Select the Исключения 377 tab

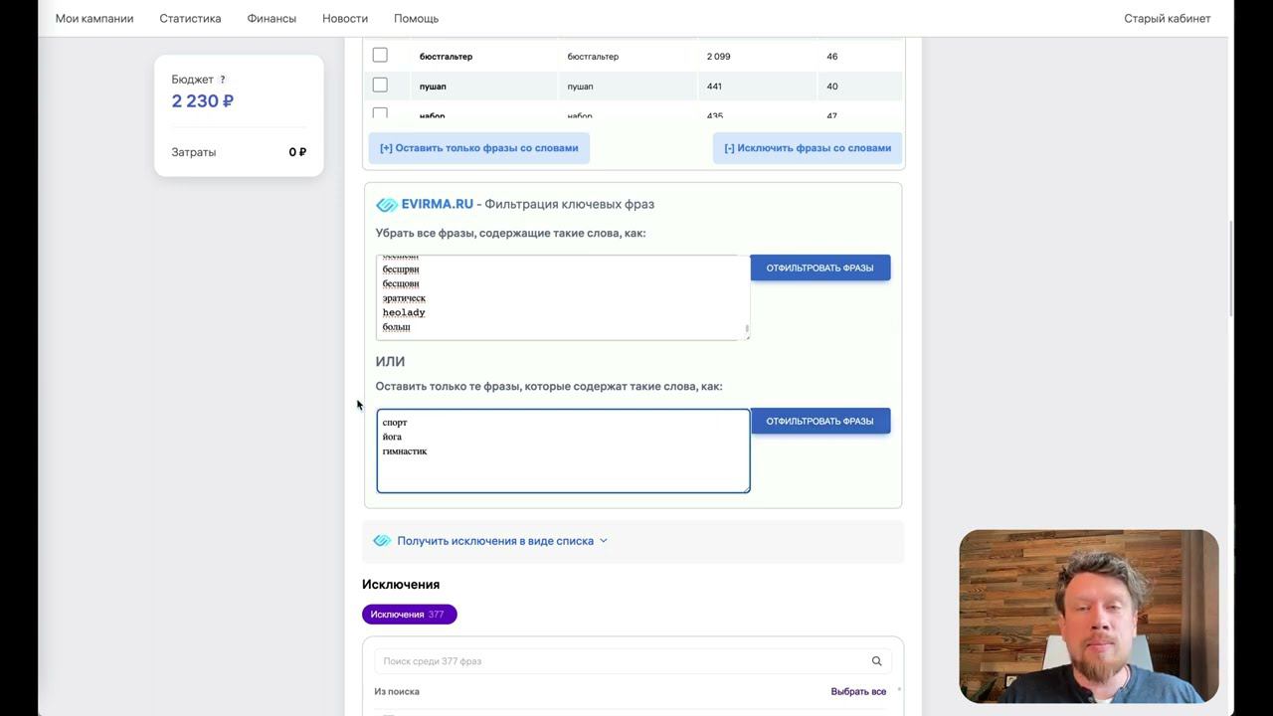tap(409, 615)
